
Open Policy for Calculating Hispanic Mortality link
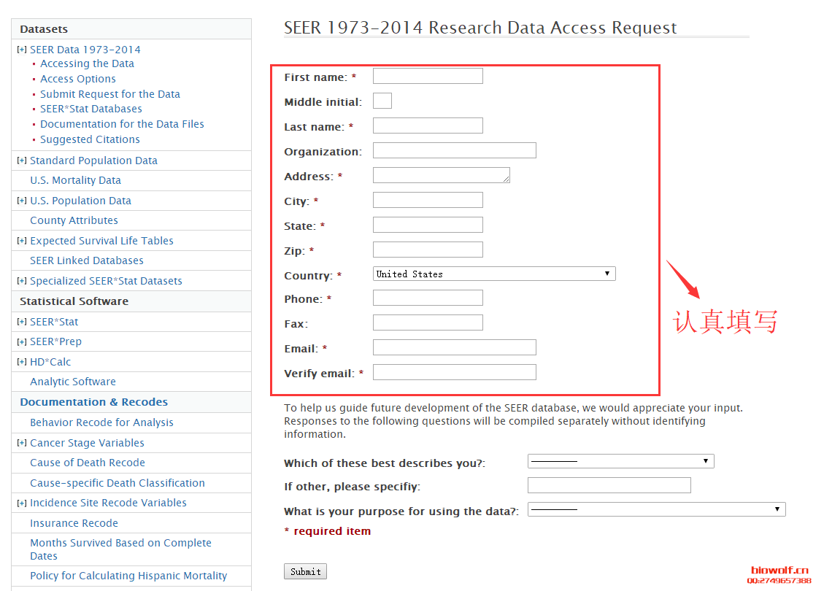point(128,576)
